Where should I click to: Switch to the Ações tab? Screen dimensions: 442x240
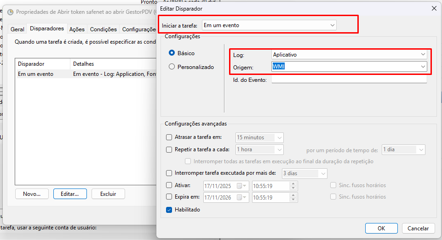[77, 29]
